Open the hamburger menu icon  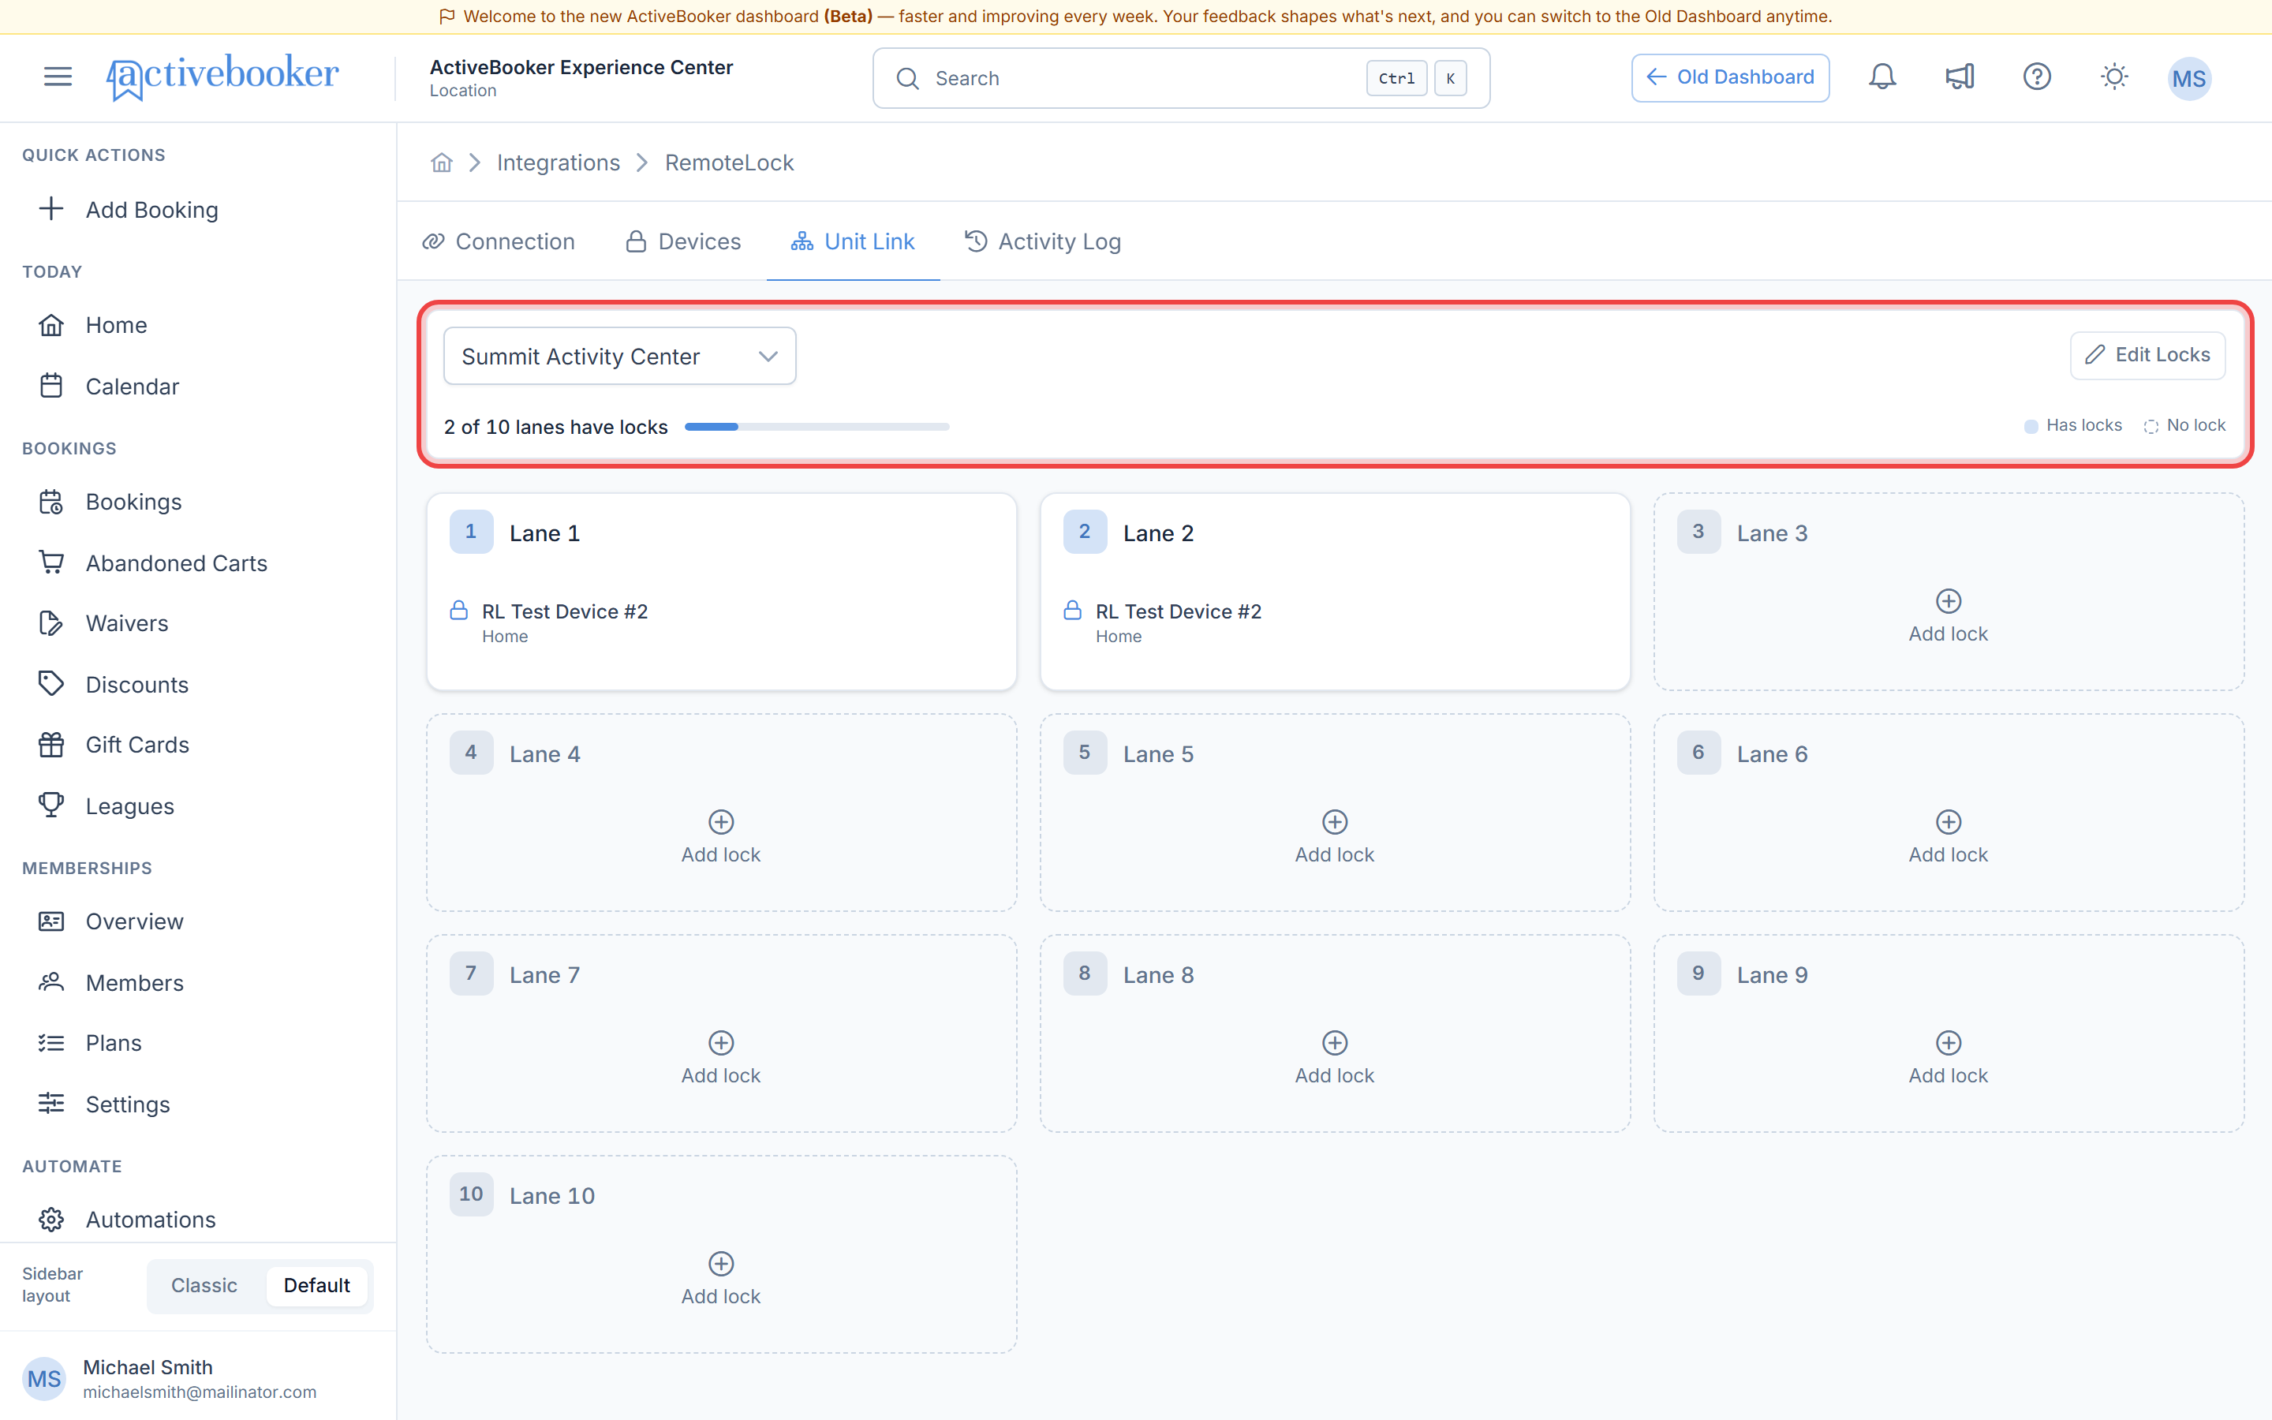coord(58,77)
